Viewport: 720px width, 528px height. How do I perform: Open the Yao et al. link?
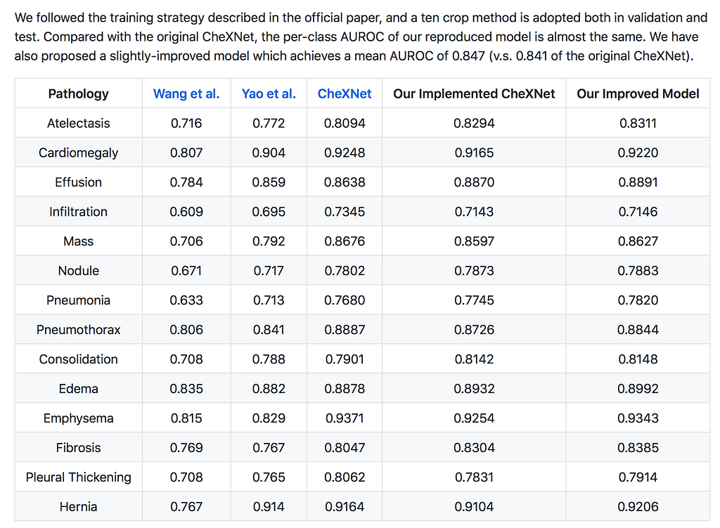pos(269,94)
